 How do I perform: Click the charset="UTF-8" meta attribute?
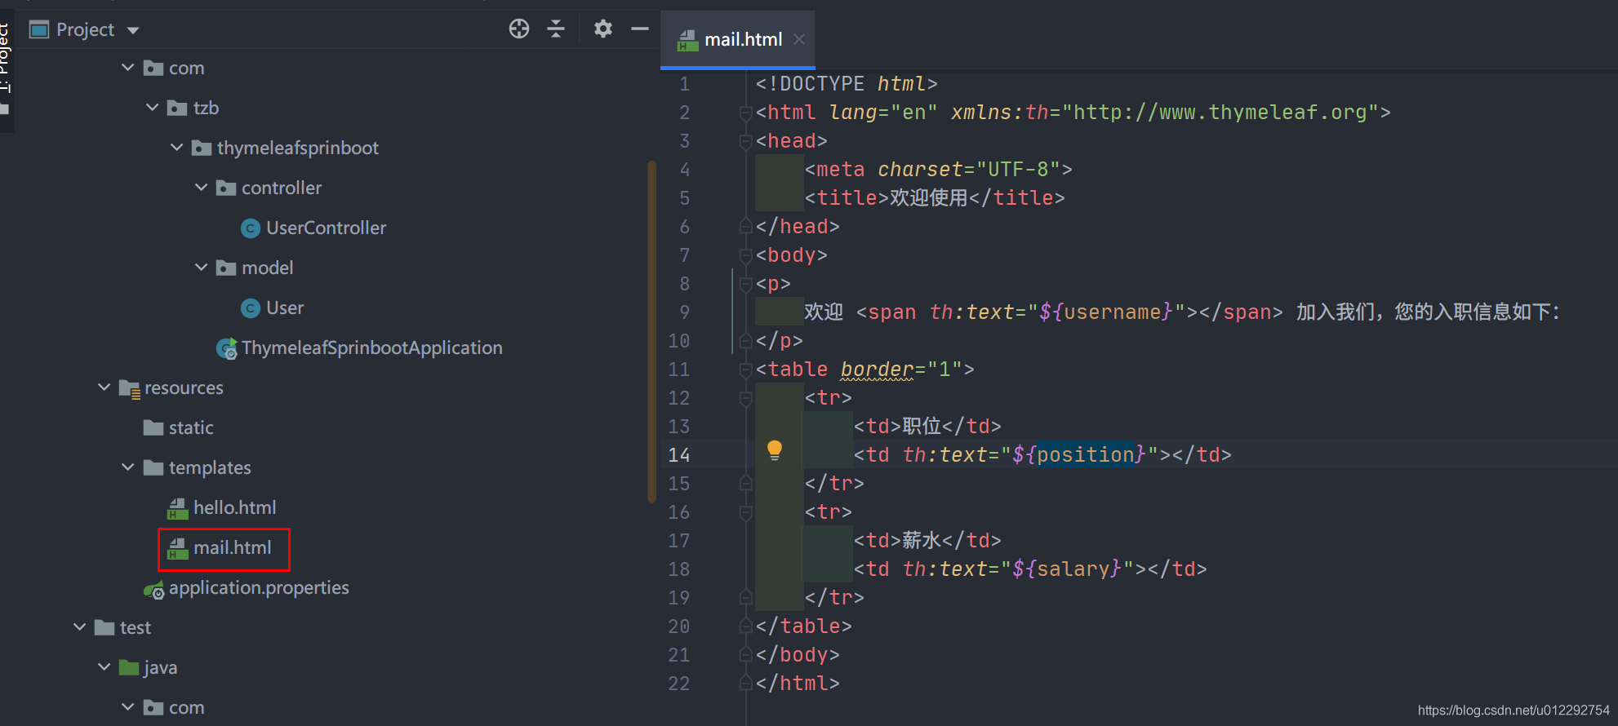(969, 170)
